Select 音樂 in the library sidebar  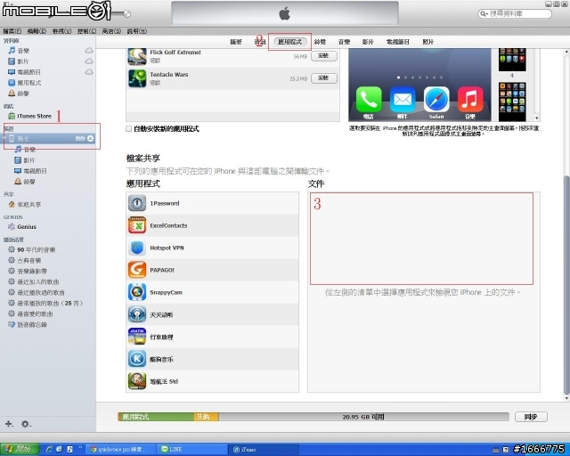tap(23, 51)
